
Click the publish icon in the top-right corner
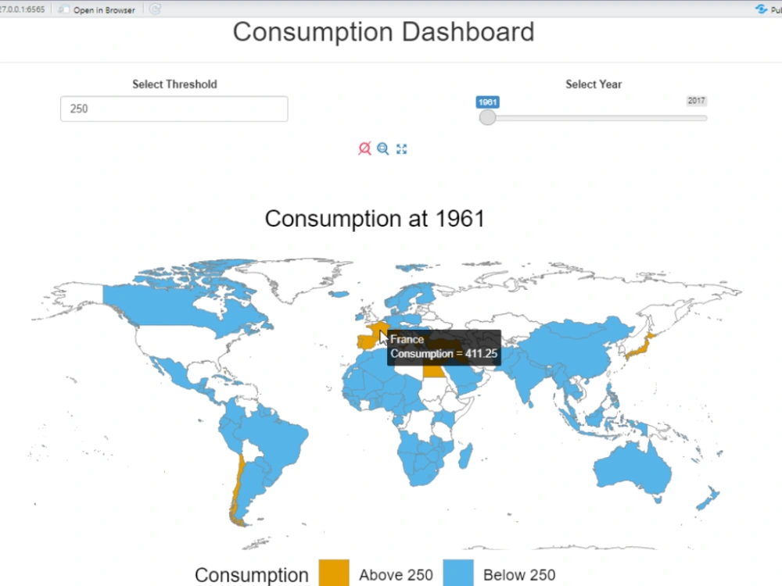pyautogui.click(x=761, y=9)
